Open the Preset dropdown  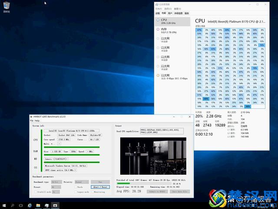tap(56, 187)
